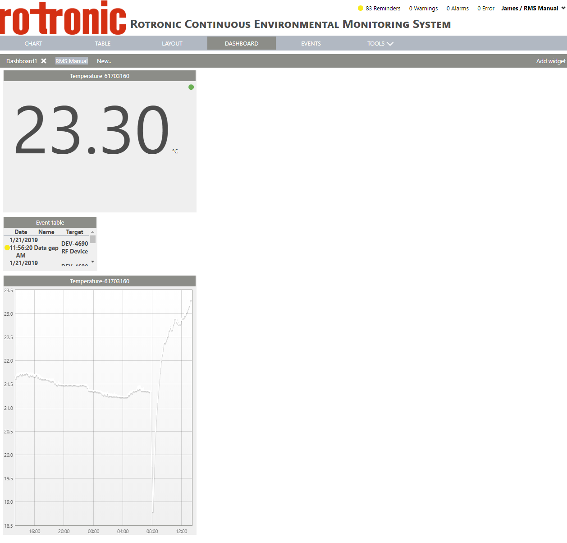Screen dimensions: 567x543
Task: Open the 0 Error link
Action: point(486,8)
